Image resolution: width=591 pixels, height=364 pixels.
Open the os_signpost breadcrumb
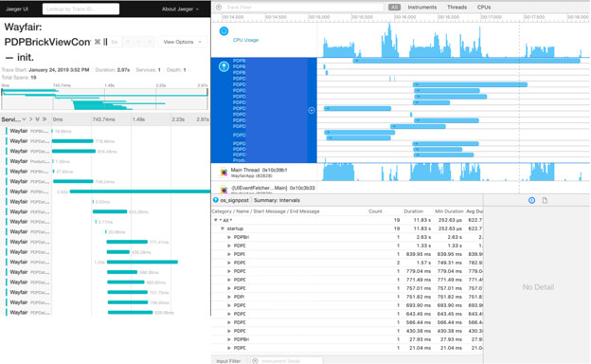tap(234, 200)
